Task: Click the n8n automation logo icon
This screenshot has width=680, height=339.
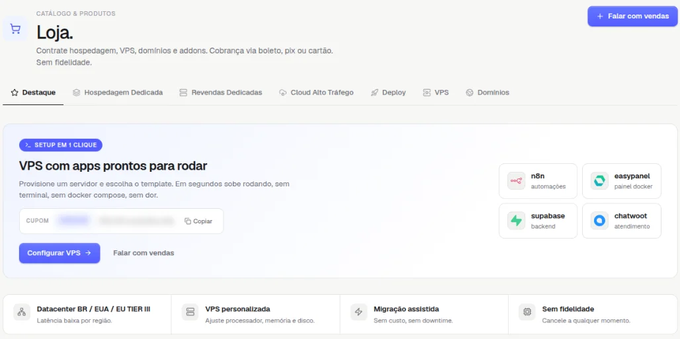Action: (x=517, y=181)
